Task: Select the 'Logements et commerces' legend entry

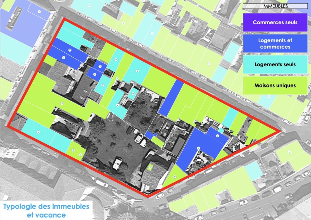Action: (x=275, y=43)
